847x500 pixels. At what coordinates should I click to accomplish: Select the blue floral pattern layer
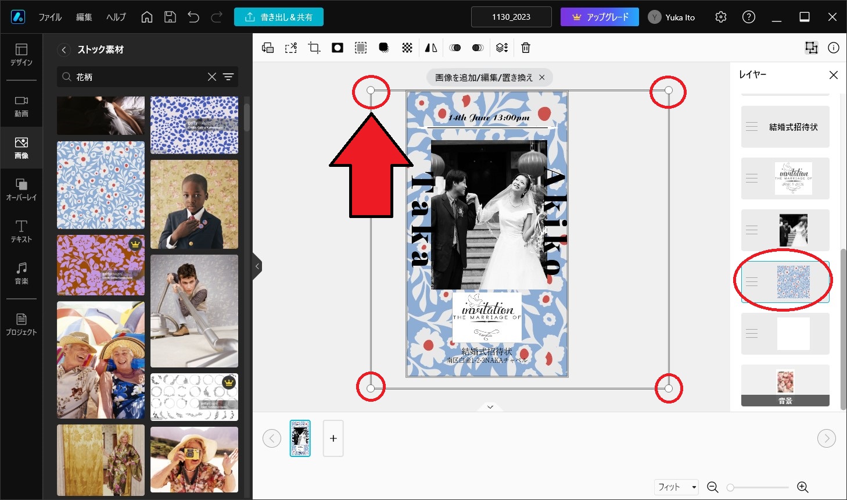click(785, 282)
